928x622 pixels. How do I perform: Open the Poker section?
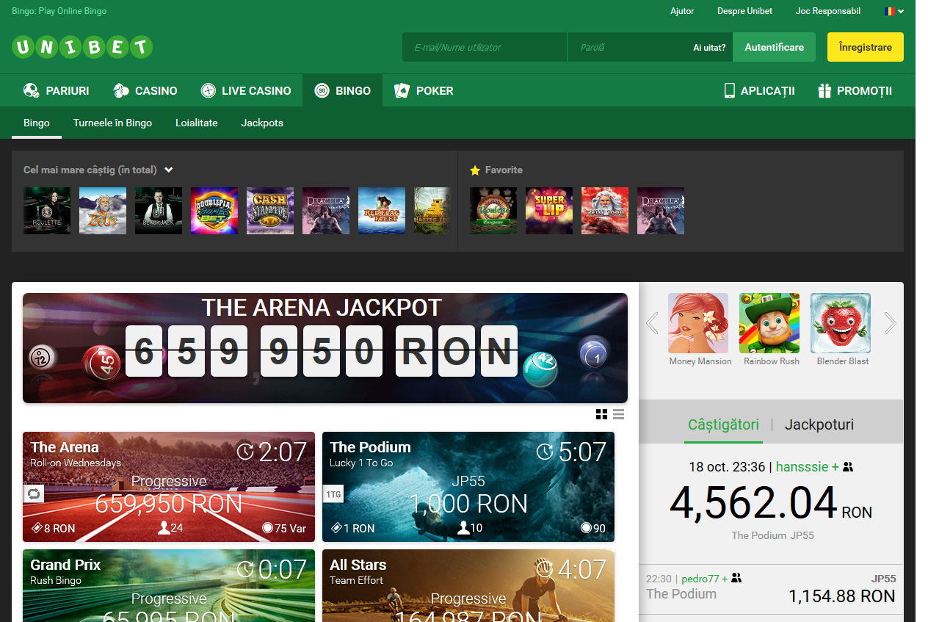424,91
